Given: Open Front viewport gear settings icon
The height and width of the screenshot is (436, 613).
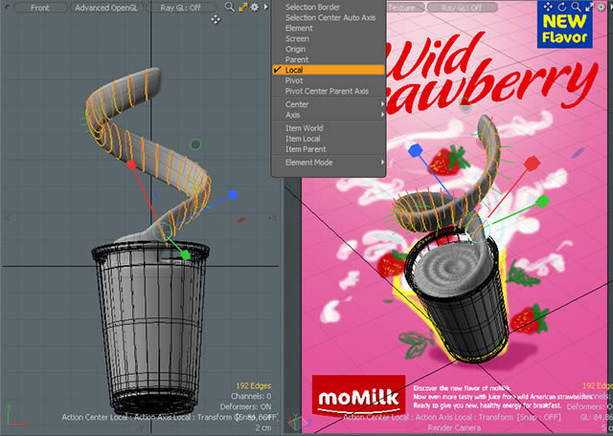Looking at the screenshot, I should (x=255, y=7).
